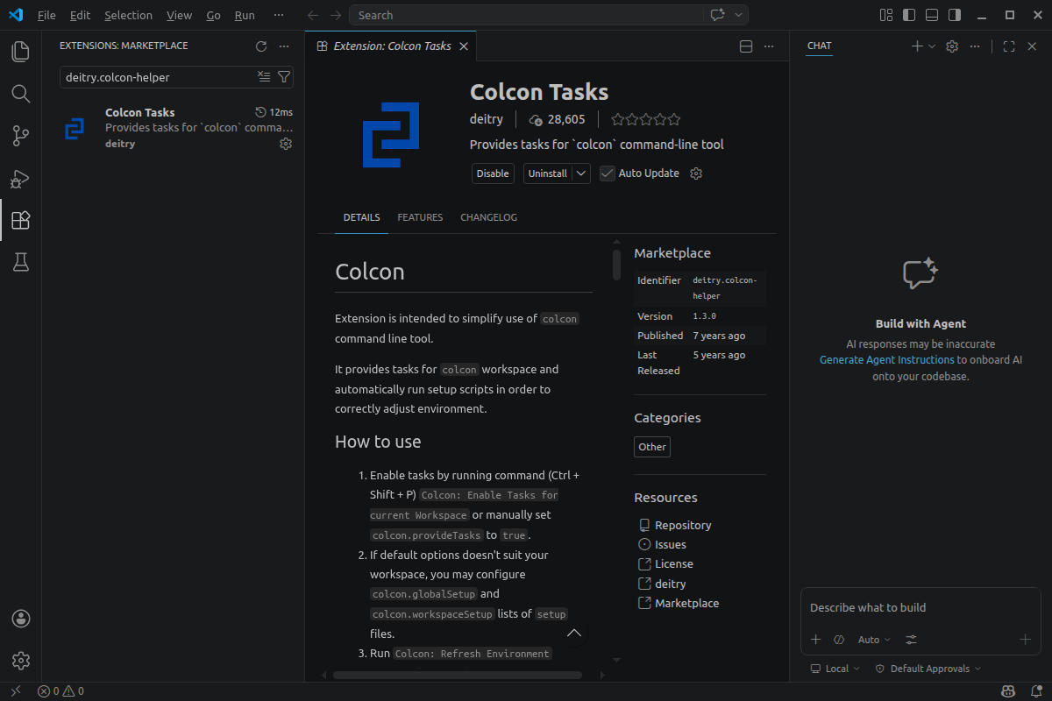
Task: Open marketplace Views and More Actions menu
Action: click(283, 46)
